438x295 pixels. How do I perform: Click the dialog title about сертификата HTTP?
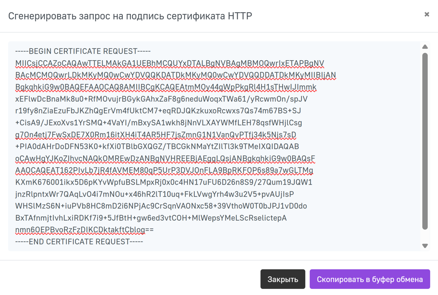pos(130,16)
